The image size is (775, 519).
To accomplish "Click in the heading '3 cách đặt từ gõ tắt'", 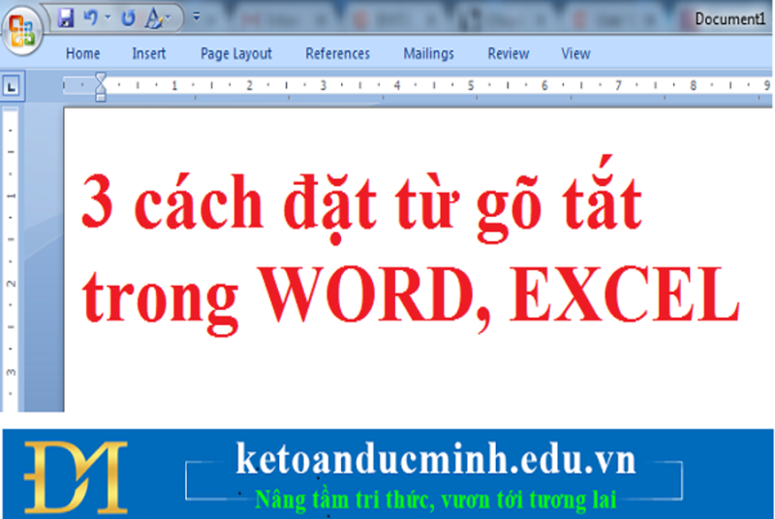I will (x=361, y=201).
